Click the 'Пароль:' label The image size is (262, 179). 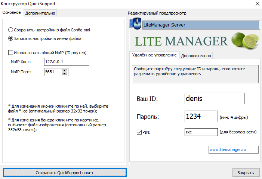(x=148, y=117)
